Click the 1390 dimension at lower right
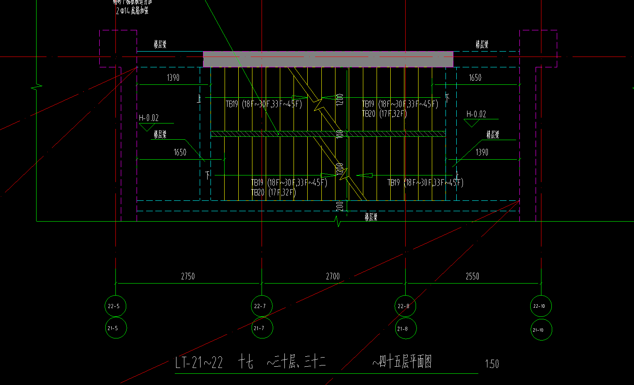The height and width of the screenshot is (385, 634). (482, 152)
